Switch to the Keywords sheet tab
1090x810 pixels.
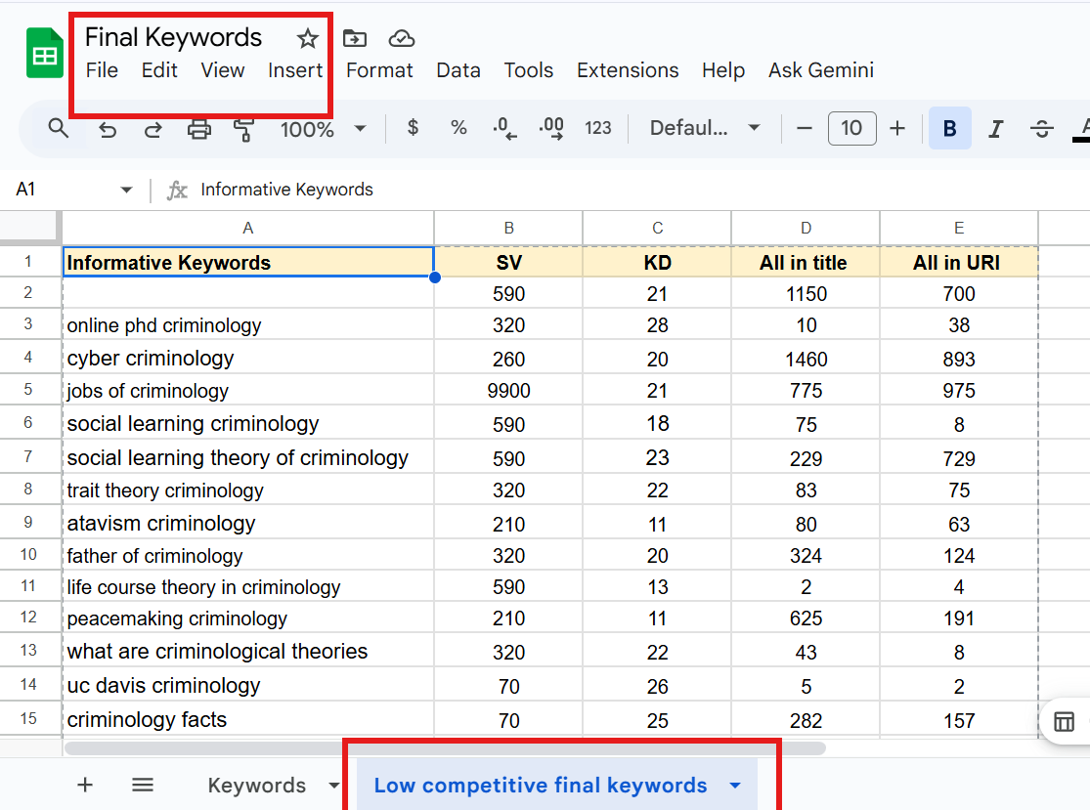tap(257, 786)
